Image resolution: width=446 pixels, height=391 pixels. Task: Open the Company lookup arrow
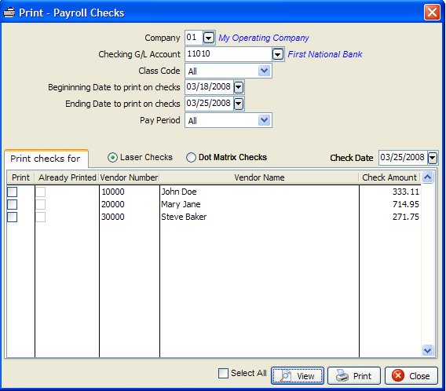(x=209, y=38)
